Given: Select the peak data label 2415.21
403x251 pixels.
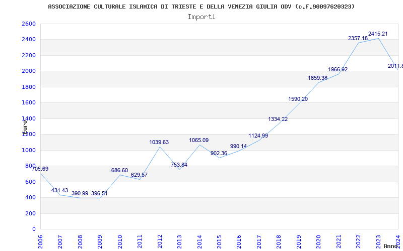Looking at the screenshot, I should (x=378, y=34).
